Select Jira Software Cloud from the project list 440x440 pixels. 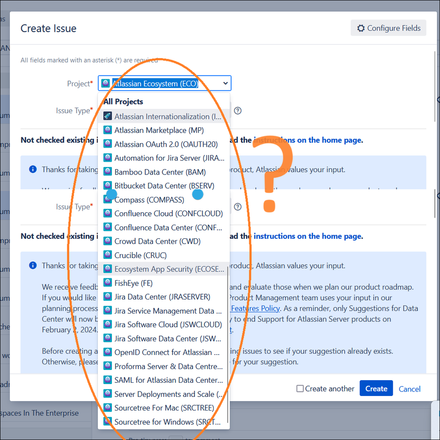[x=163, y=325]
